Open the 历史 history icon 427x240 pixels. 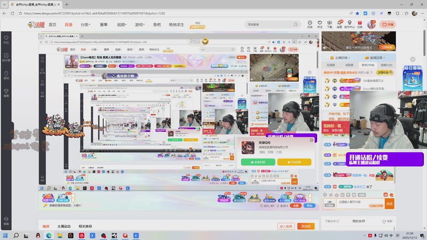click(x=310, y=24)
